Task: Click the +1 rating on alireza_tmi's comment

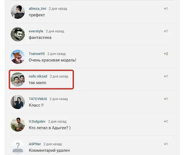Action: pyautogui.click(x=166, y=9)
